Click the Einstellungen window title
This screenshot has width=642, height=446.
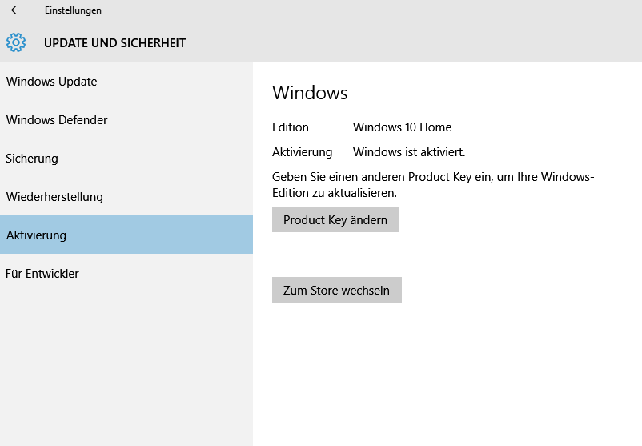pyautogui.click(x=73, y=10)
